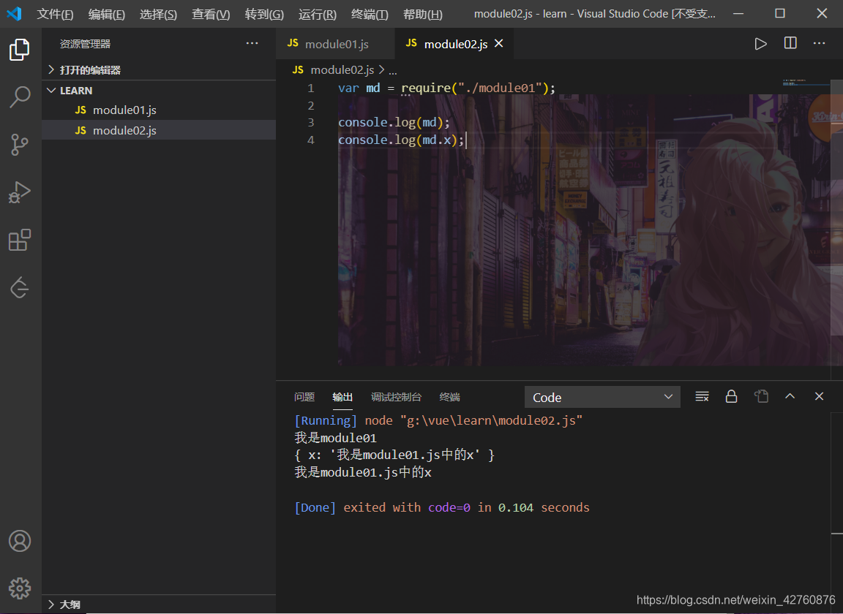
Task: Open editor More Actions ellipsis
Action: point(819,43)
